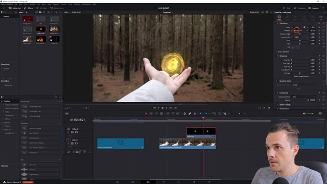The image size is (327, 184).
Task: Open the Sound Library panel
Action: (x=57, y=8)
